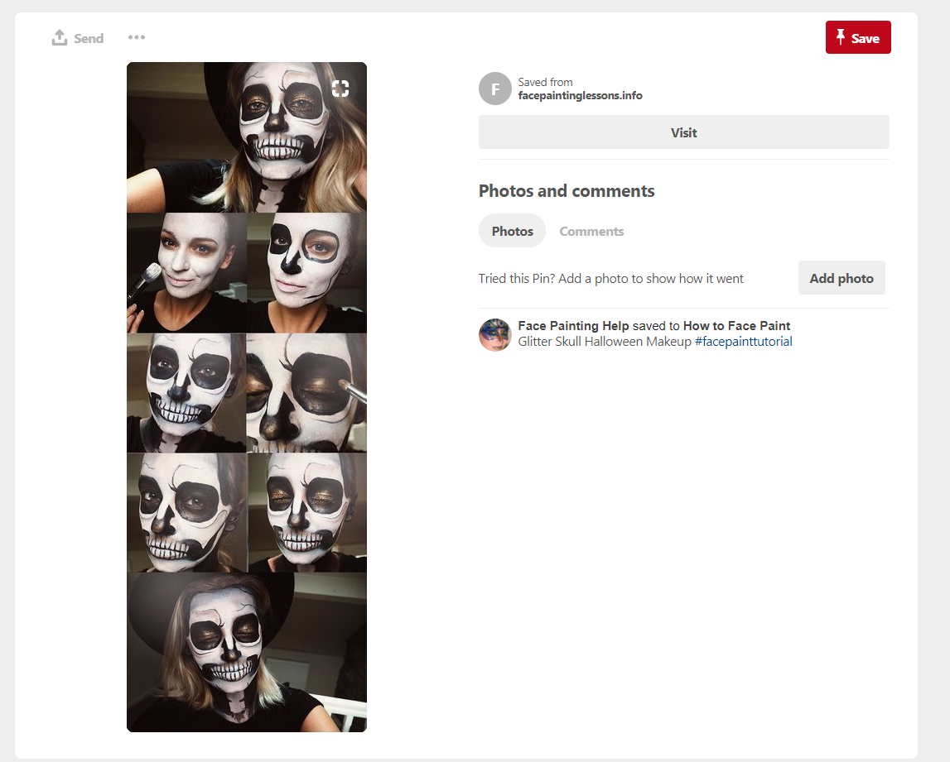Switch to the Photos tab
The image size is (950, 762).
pos(512,231)
